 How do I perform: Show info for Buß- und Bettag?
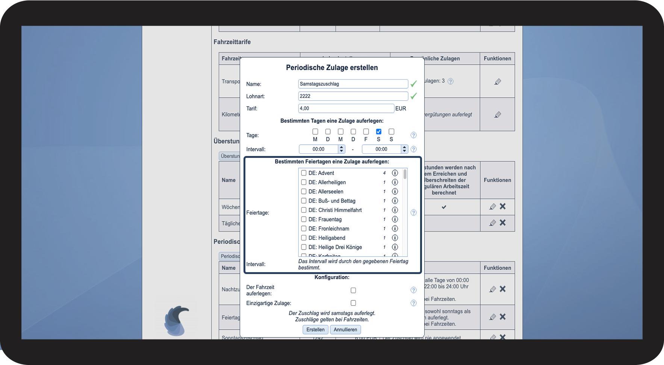coord(395,201)
